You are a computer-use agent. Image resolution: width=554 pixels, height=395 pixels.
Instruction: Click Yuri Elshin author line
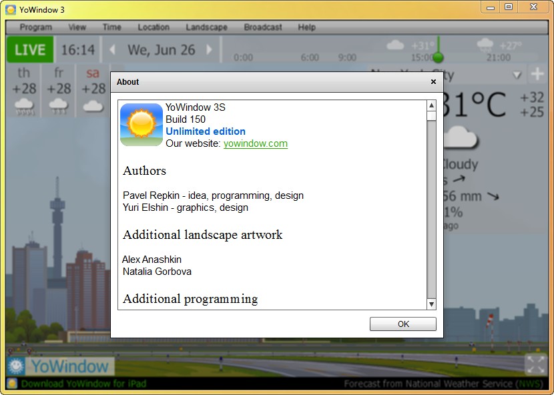tap(186, 208)
